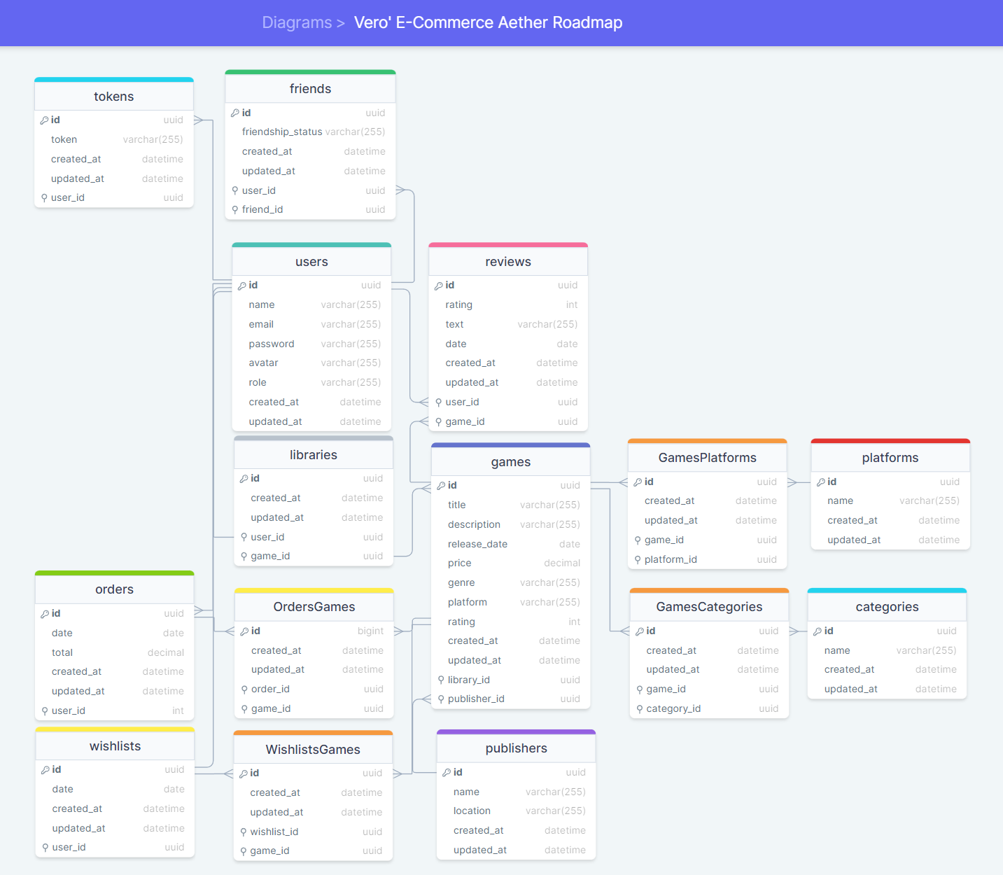Click the location field in publishers table

pos(472,811)
